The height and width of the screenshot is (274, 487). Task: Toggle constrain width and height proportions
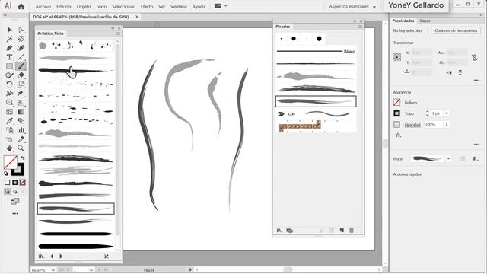click(474, 57)
